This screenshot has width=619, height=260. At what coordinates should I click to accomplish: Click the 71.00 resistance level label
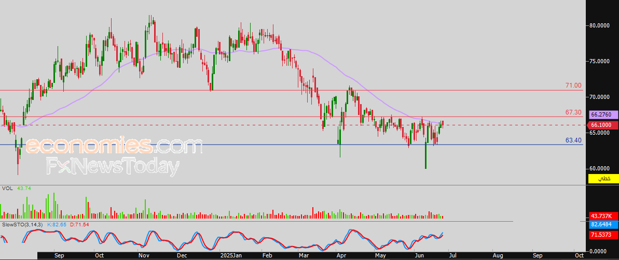(573, 85)
